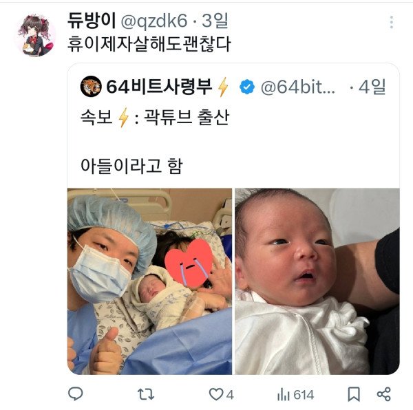Tap the repost arrows icon

point(147,394)
